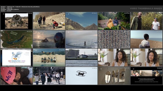Select the thumbnail of a boy facing the sea
The height and width of the screenshot is (91, 163).
(146, 39)
